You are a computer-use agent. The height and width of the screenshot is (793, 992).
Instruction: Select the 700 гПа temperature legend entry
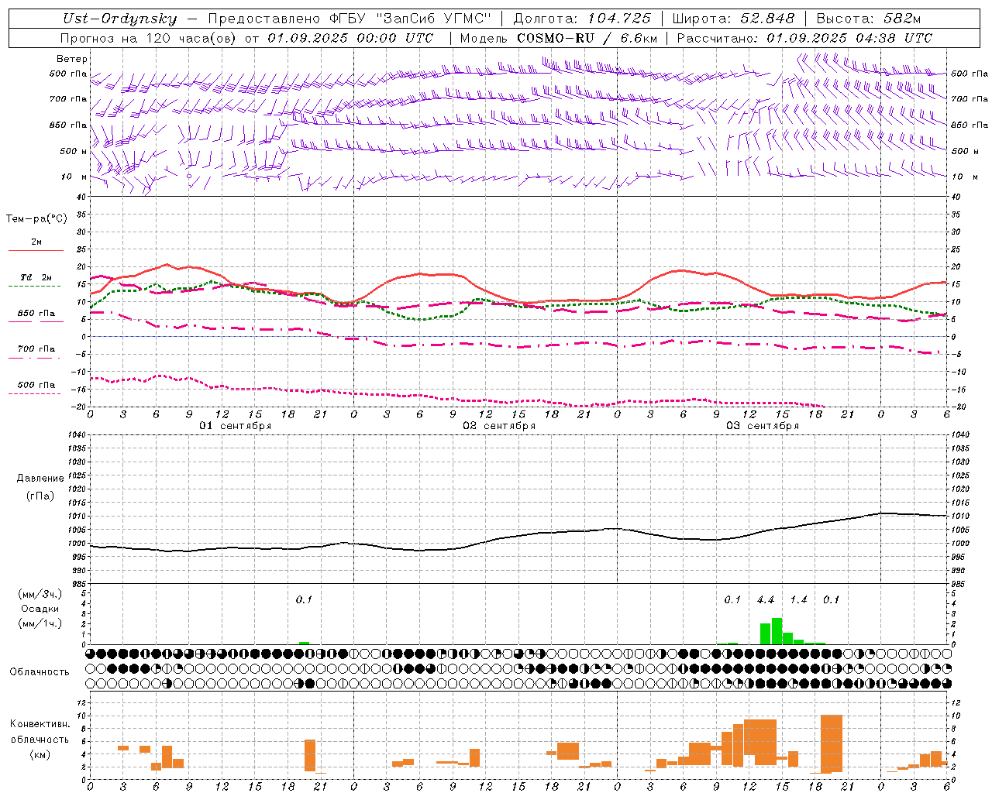click(x=36, y=349)
